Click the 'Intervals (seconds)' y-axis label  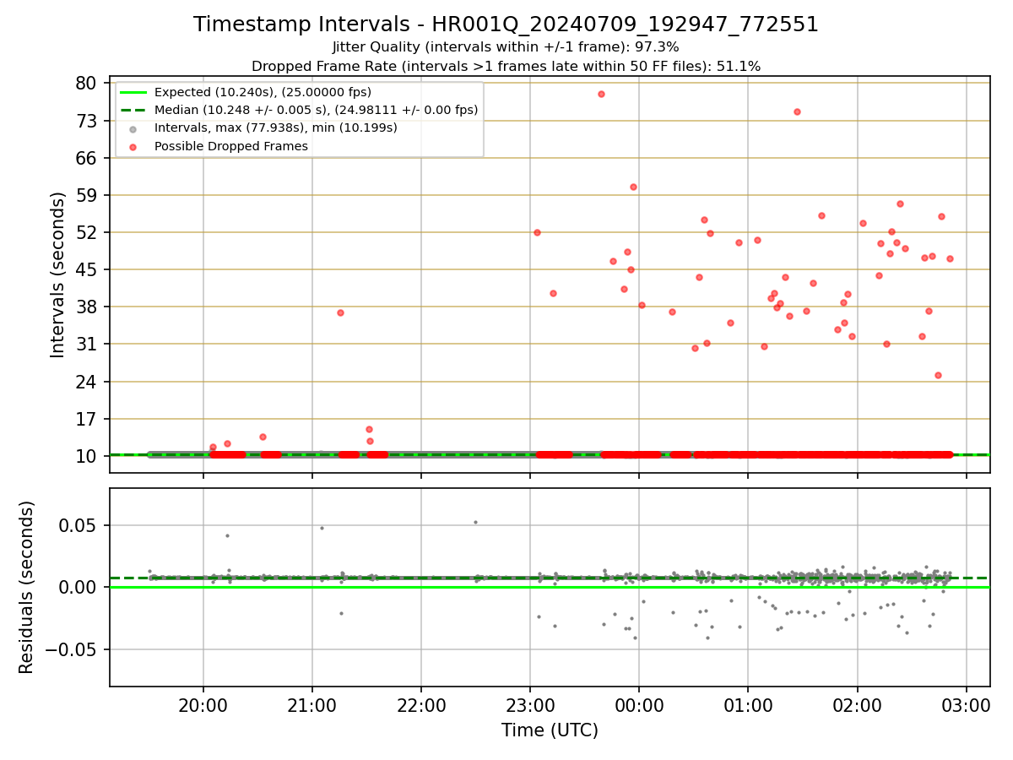pyautogui.click(x=58, y=274)
